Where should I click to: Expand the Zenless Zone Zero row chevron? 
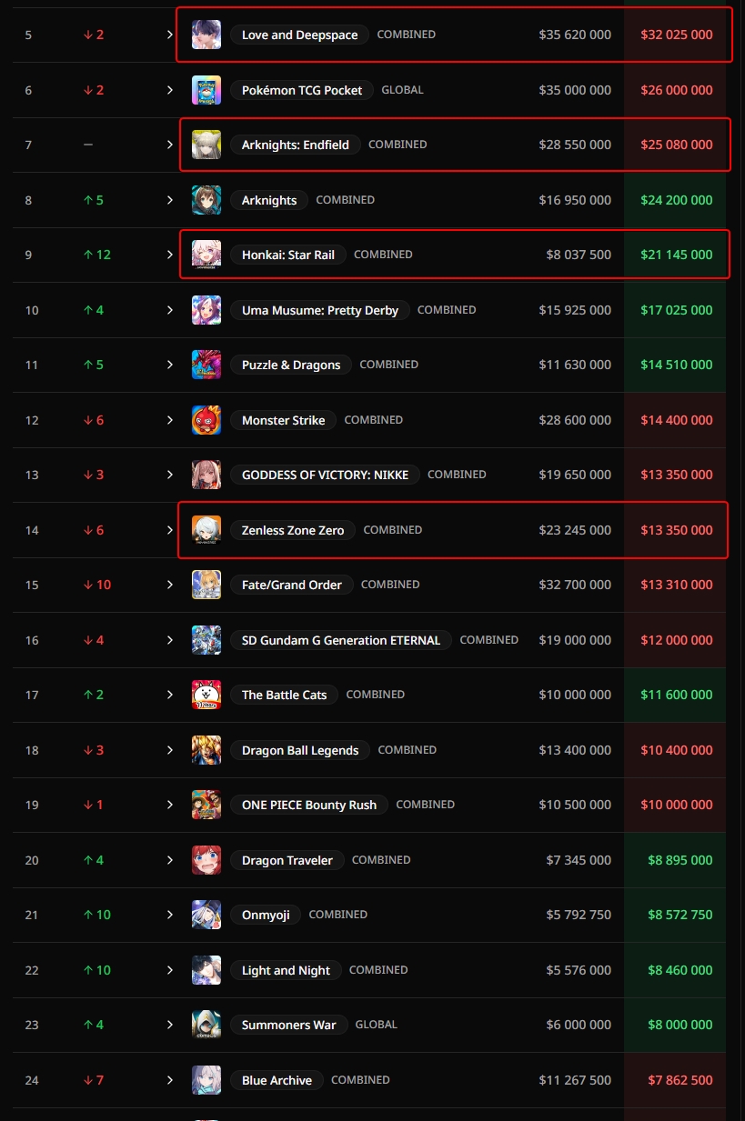pyautogui.click(x=169, y=530)
